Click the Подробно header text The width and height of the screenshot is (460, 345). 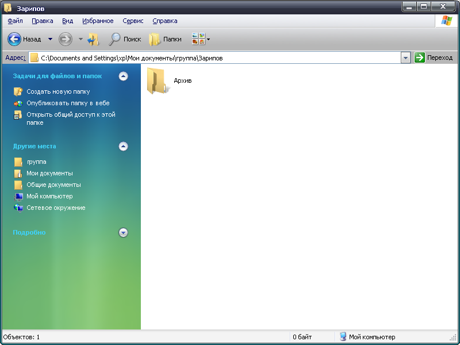coord(29,232)
